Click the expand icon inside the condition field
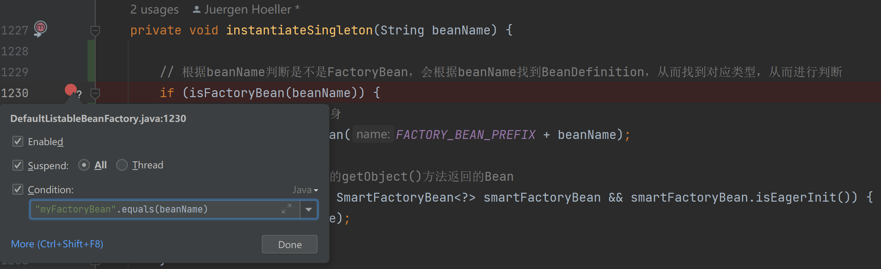 (x=287, y=209)
